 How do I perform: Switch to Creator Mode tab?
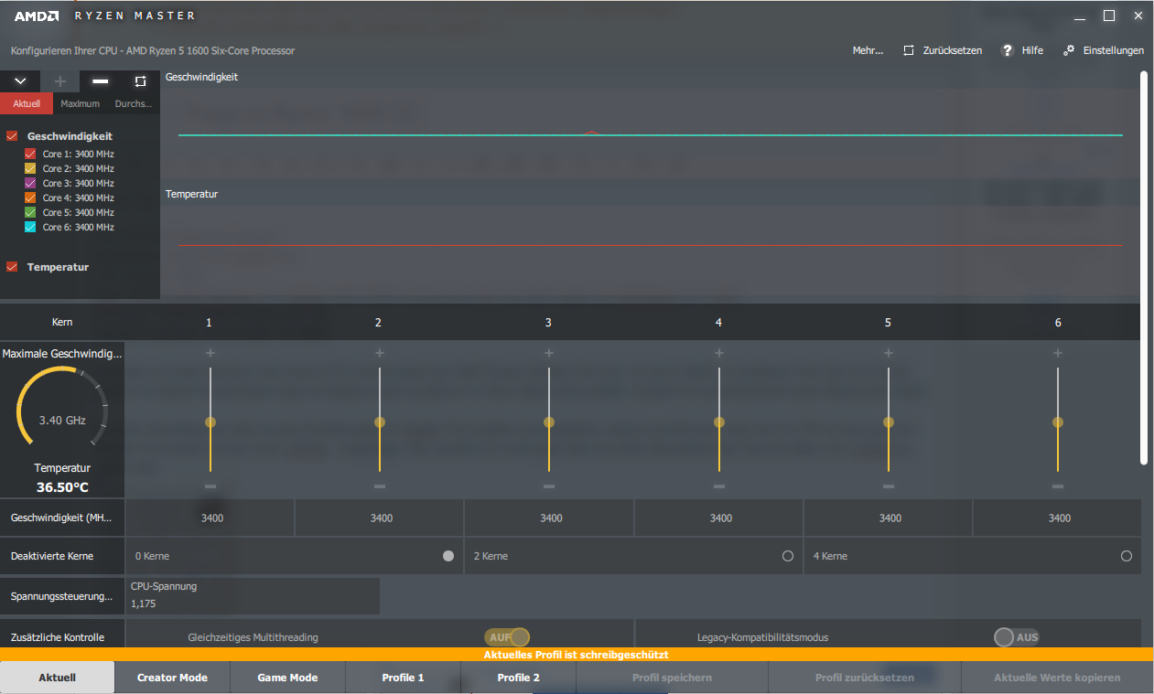172,678
